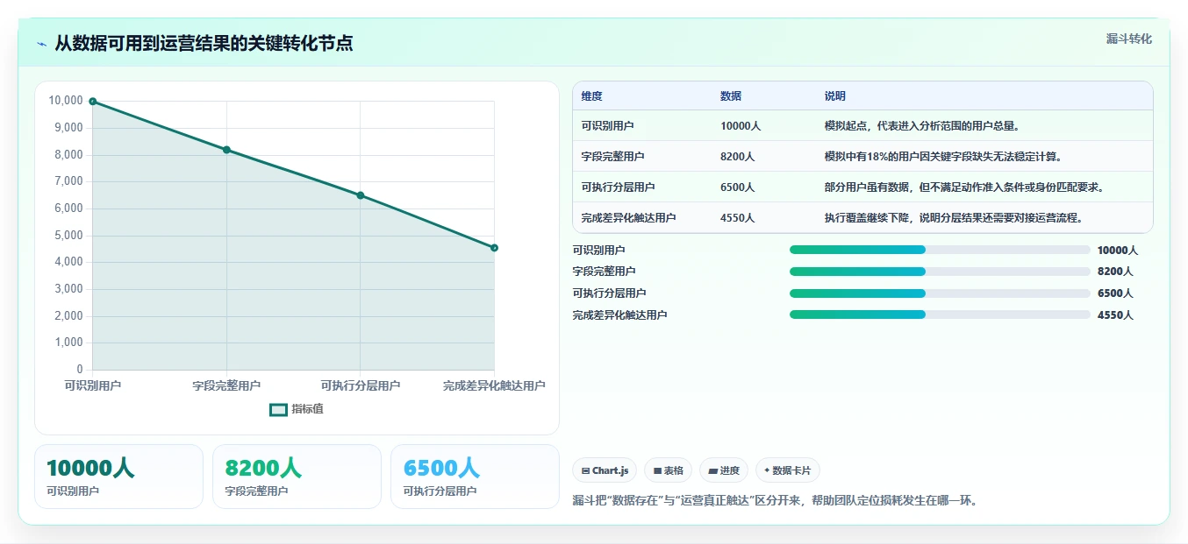The height and width of the screenshot is (544, 1188).
Task: Select the 进度 tag chip
Action: 724,470
